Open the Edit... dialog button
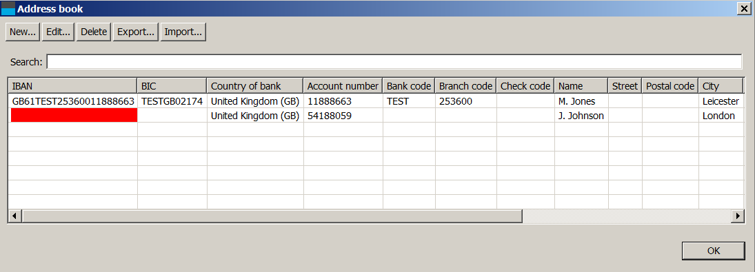Image resolution: width=755 pixels, height=272 pixels. (x=58, y=32)
